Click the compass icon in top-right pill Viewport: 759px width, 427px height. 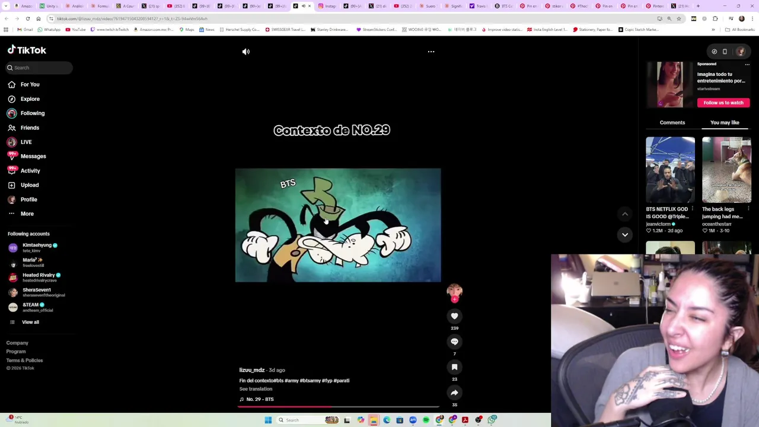714,52
